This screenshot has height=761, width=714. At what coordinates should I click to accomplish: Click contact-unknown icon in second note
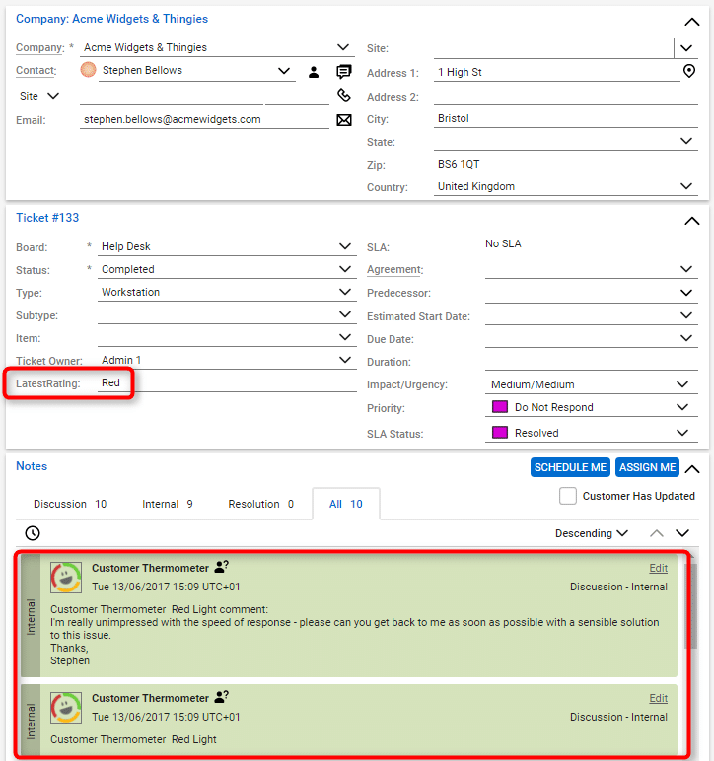pyautogui.click(x=221, y=697)
